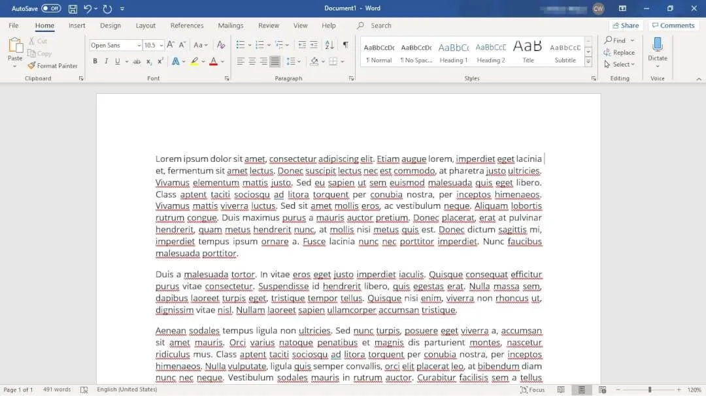Switch to the Design tab
The image size is (706, 396).
click(x=110, y=25)
